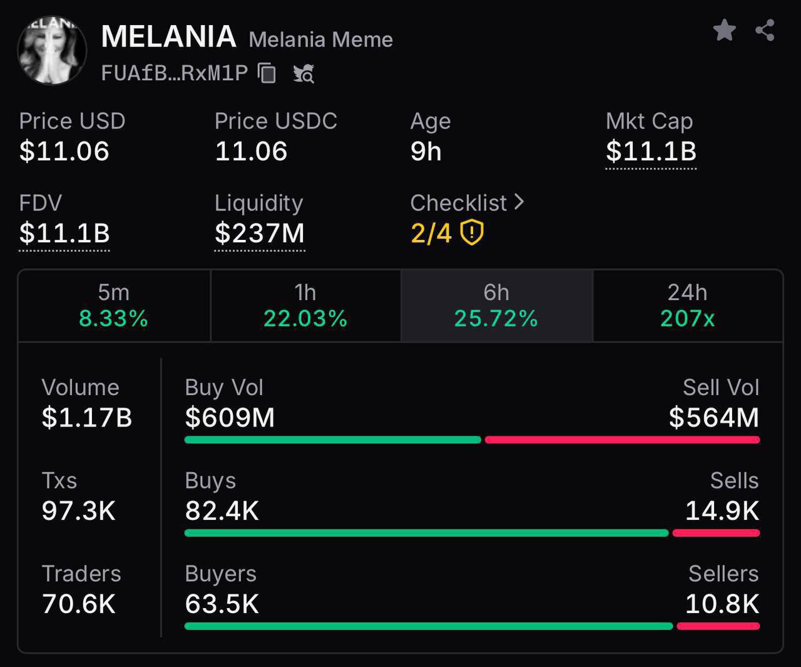Click the green Buy Vol bar
The image size is (801, 667).
point(332,440)
